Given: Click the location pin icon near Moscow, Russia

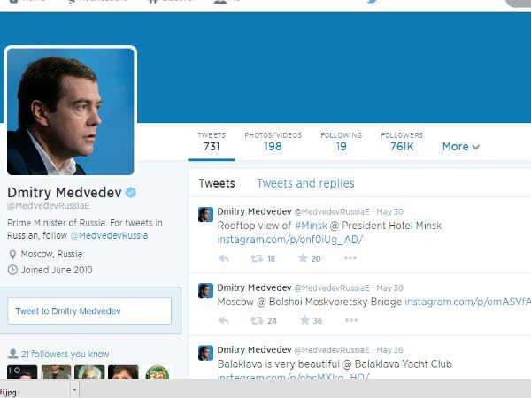Looking at the screenshot, I should 12,255.
